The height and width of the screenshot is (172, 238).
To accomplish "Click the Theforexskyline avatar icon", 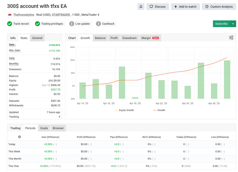I will coord(10,15).
